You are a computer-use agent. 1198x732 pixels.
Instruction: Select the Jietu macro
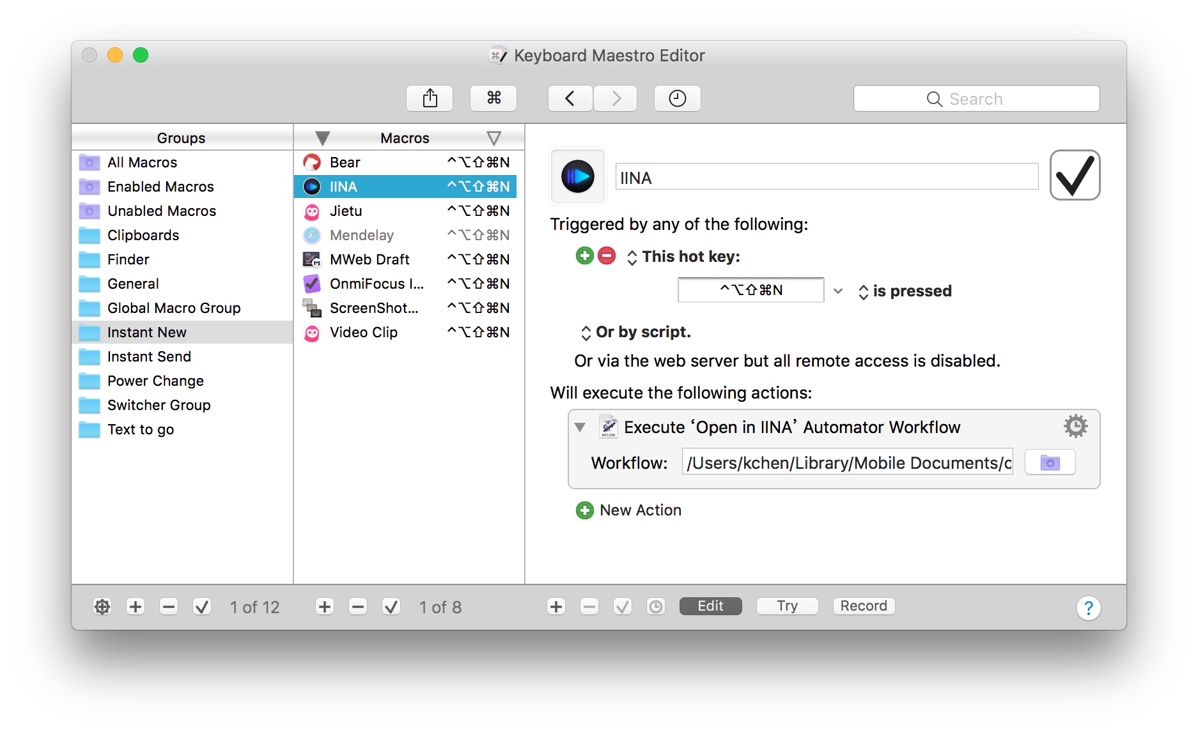(406, 211)
